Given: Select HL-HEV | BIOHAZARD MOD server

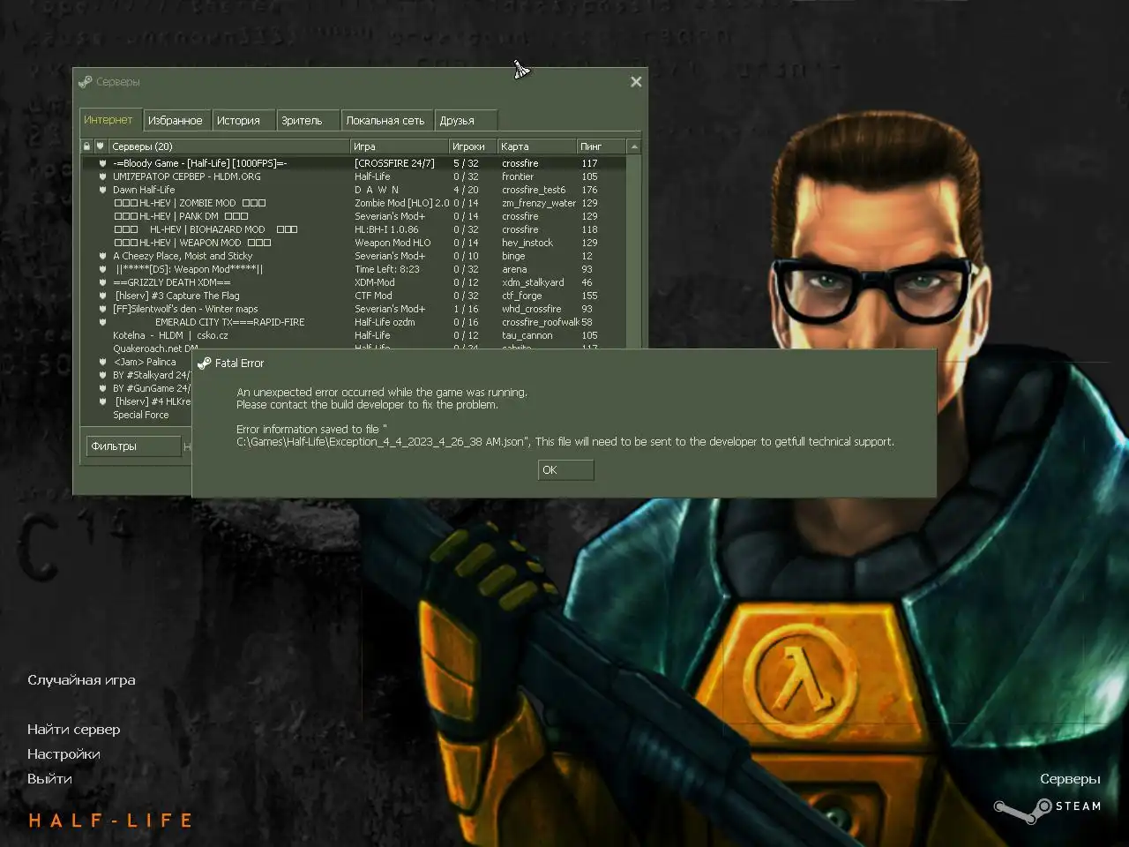Looking at the screenshot, I should 206,229.
